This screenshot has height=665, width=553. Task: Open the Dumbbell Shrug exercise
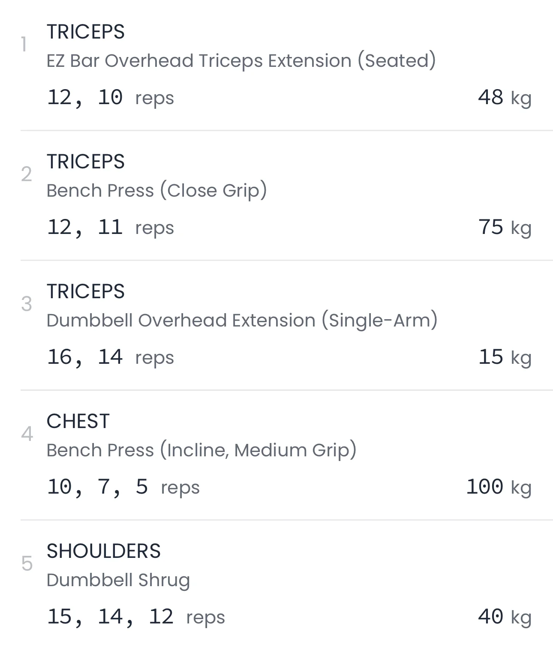pyautogui.click(x=118, y=580)
